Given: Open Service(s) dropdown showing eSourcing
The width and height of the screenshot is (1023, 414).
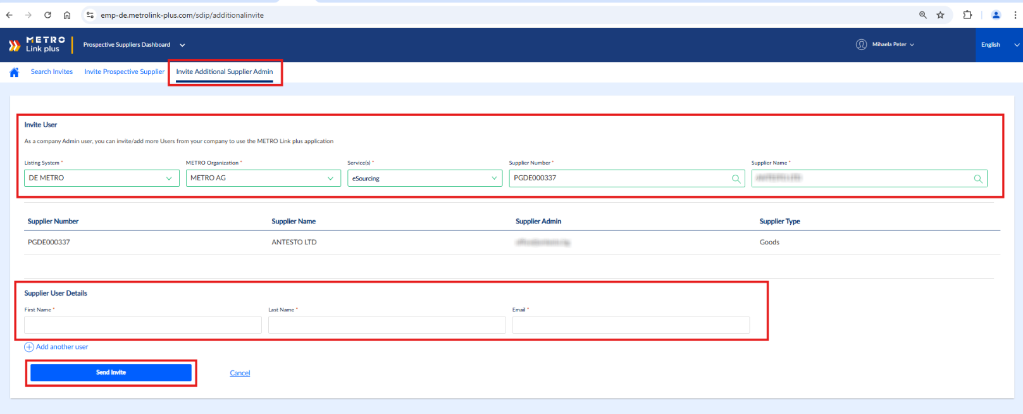Looking at the screenshot, I should (x=425, y=179).
